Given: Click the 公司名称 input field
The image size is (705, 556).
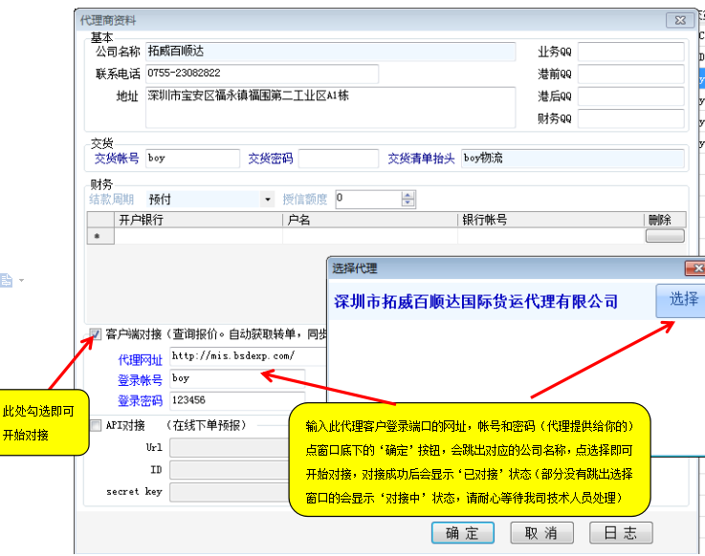Looking at the screenshot, I should (329, 52).
